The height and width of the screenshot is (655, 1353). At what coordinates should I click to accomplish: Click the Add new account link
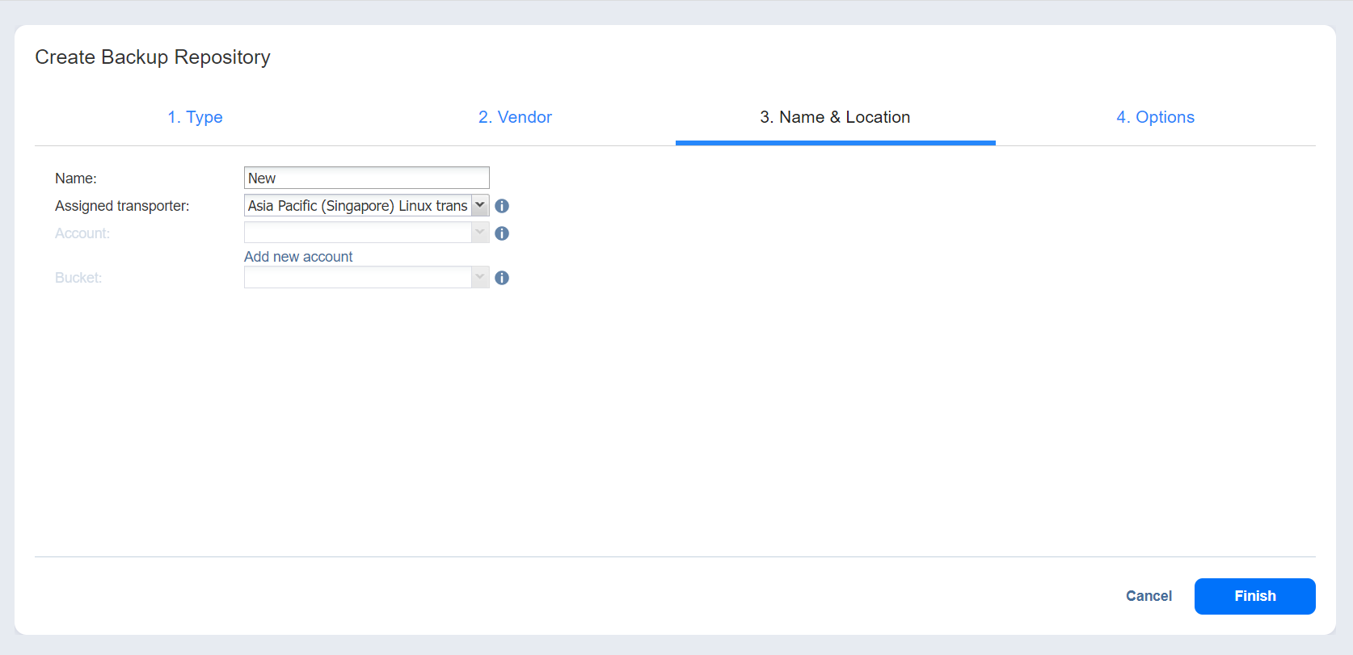298,257
